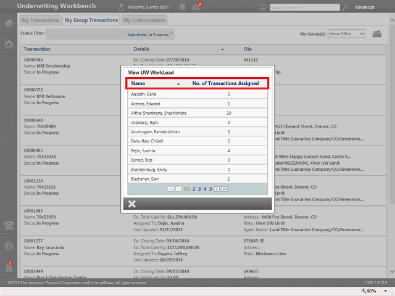395x296 pixels.
Task: Select the Brandenburg, Emily row
Action: coord(197,170)
